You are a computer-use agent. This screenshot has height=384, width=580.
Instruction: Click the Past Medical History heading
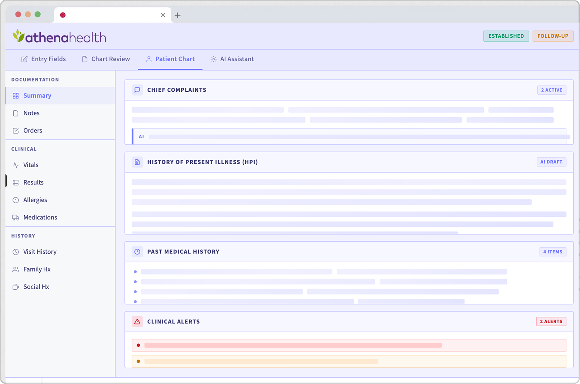[183, 252]
